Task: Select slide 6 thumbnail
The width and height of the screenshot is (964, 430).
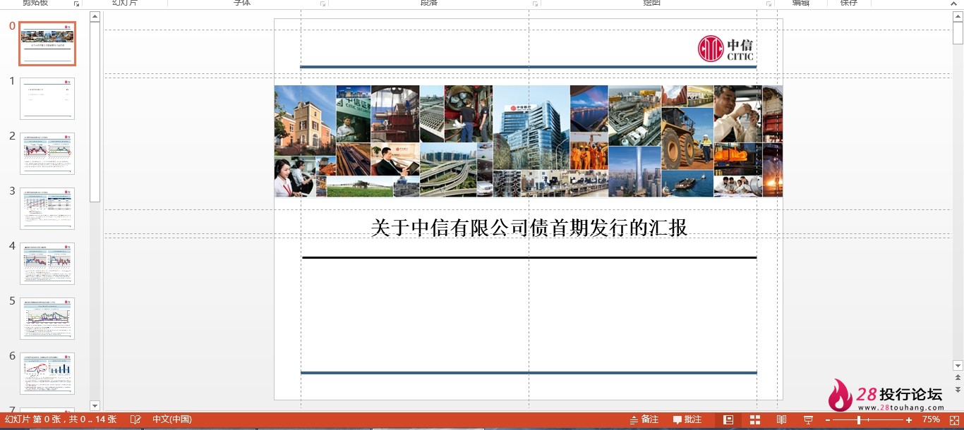Action: tap(47, 374)
